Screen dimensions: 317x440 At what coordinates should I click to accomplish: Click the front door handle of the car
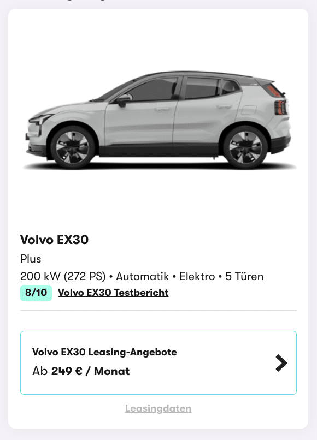(162, 109)
